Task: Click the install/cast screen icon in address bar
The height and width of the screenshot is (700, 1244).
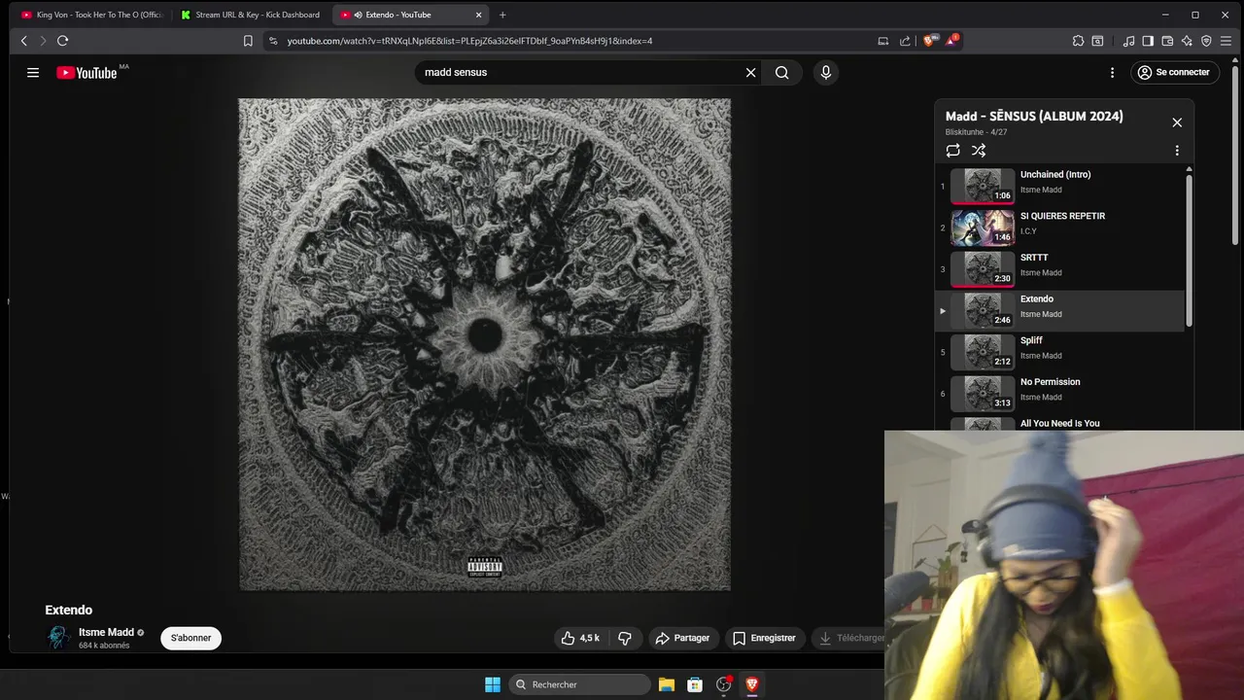Action: (x=882, y=41)
